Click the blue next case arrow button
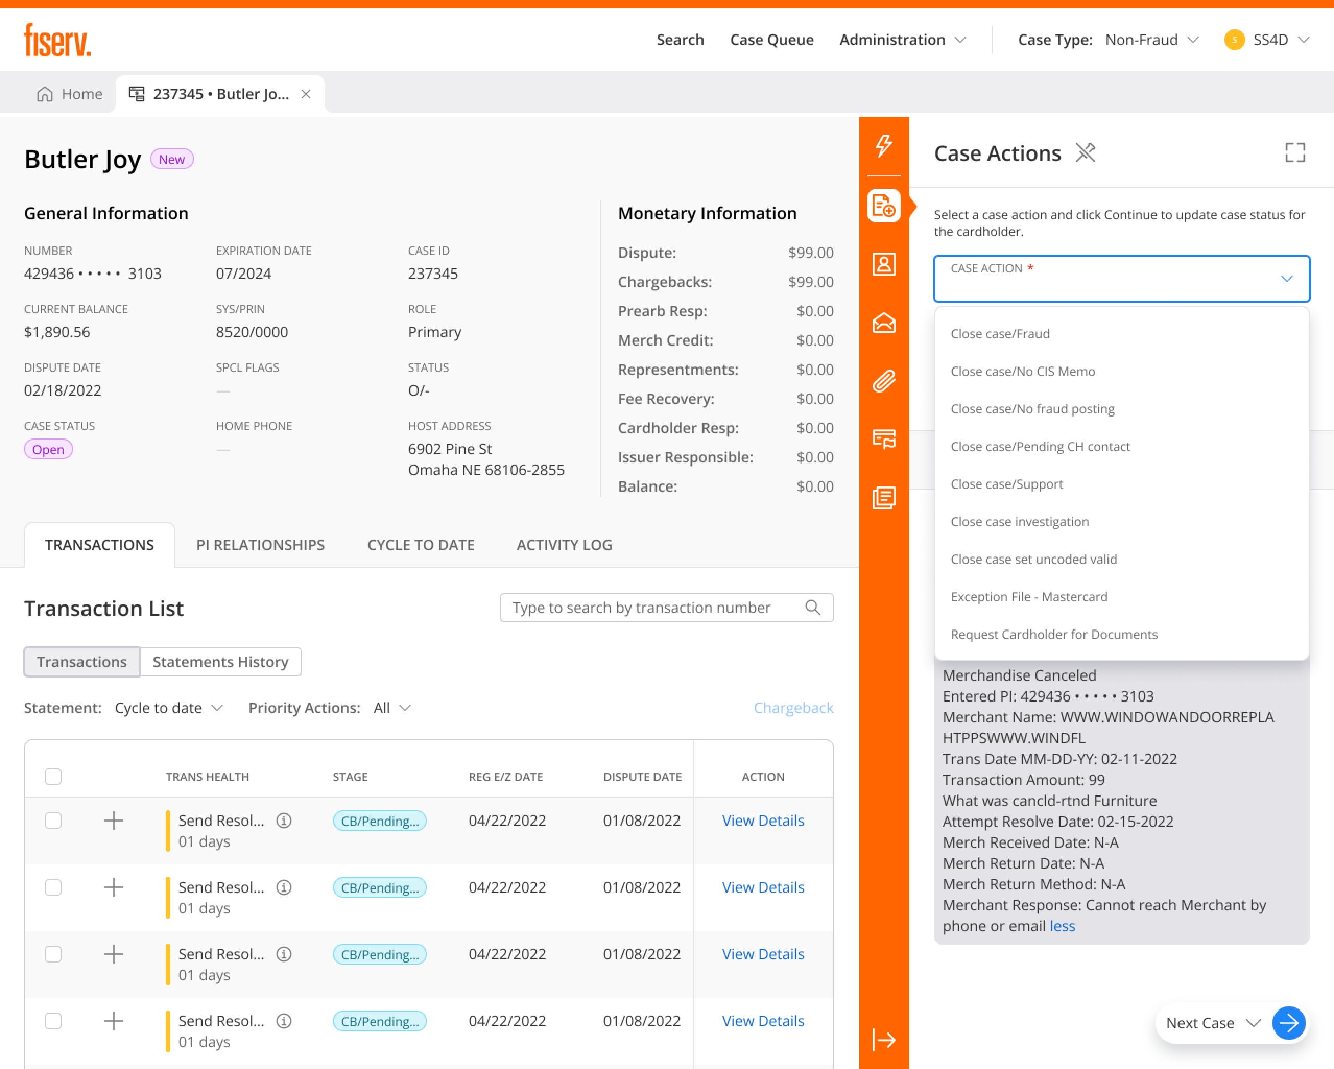Viewport: 1334px width, 1069px height. coord(1289,1023)
